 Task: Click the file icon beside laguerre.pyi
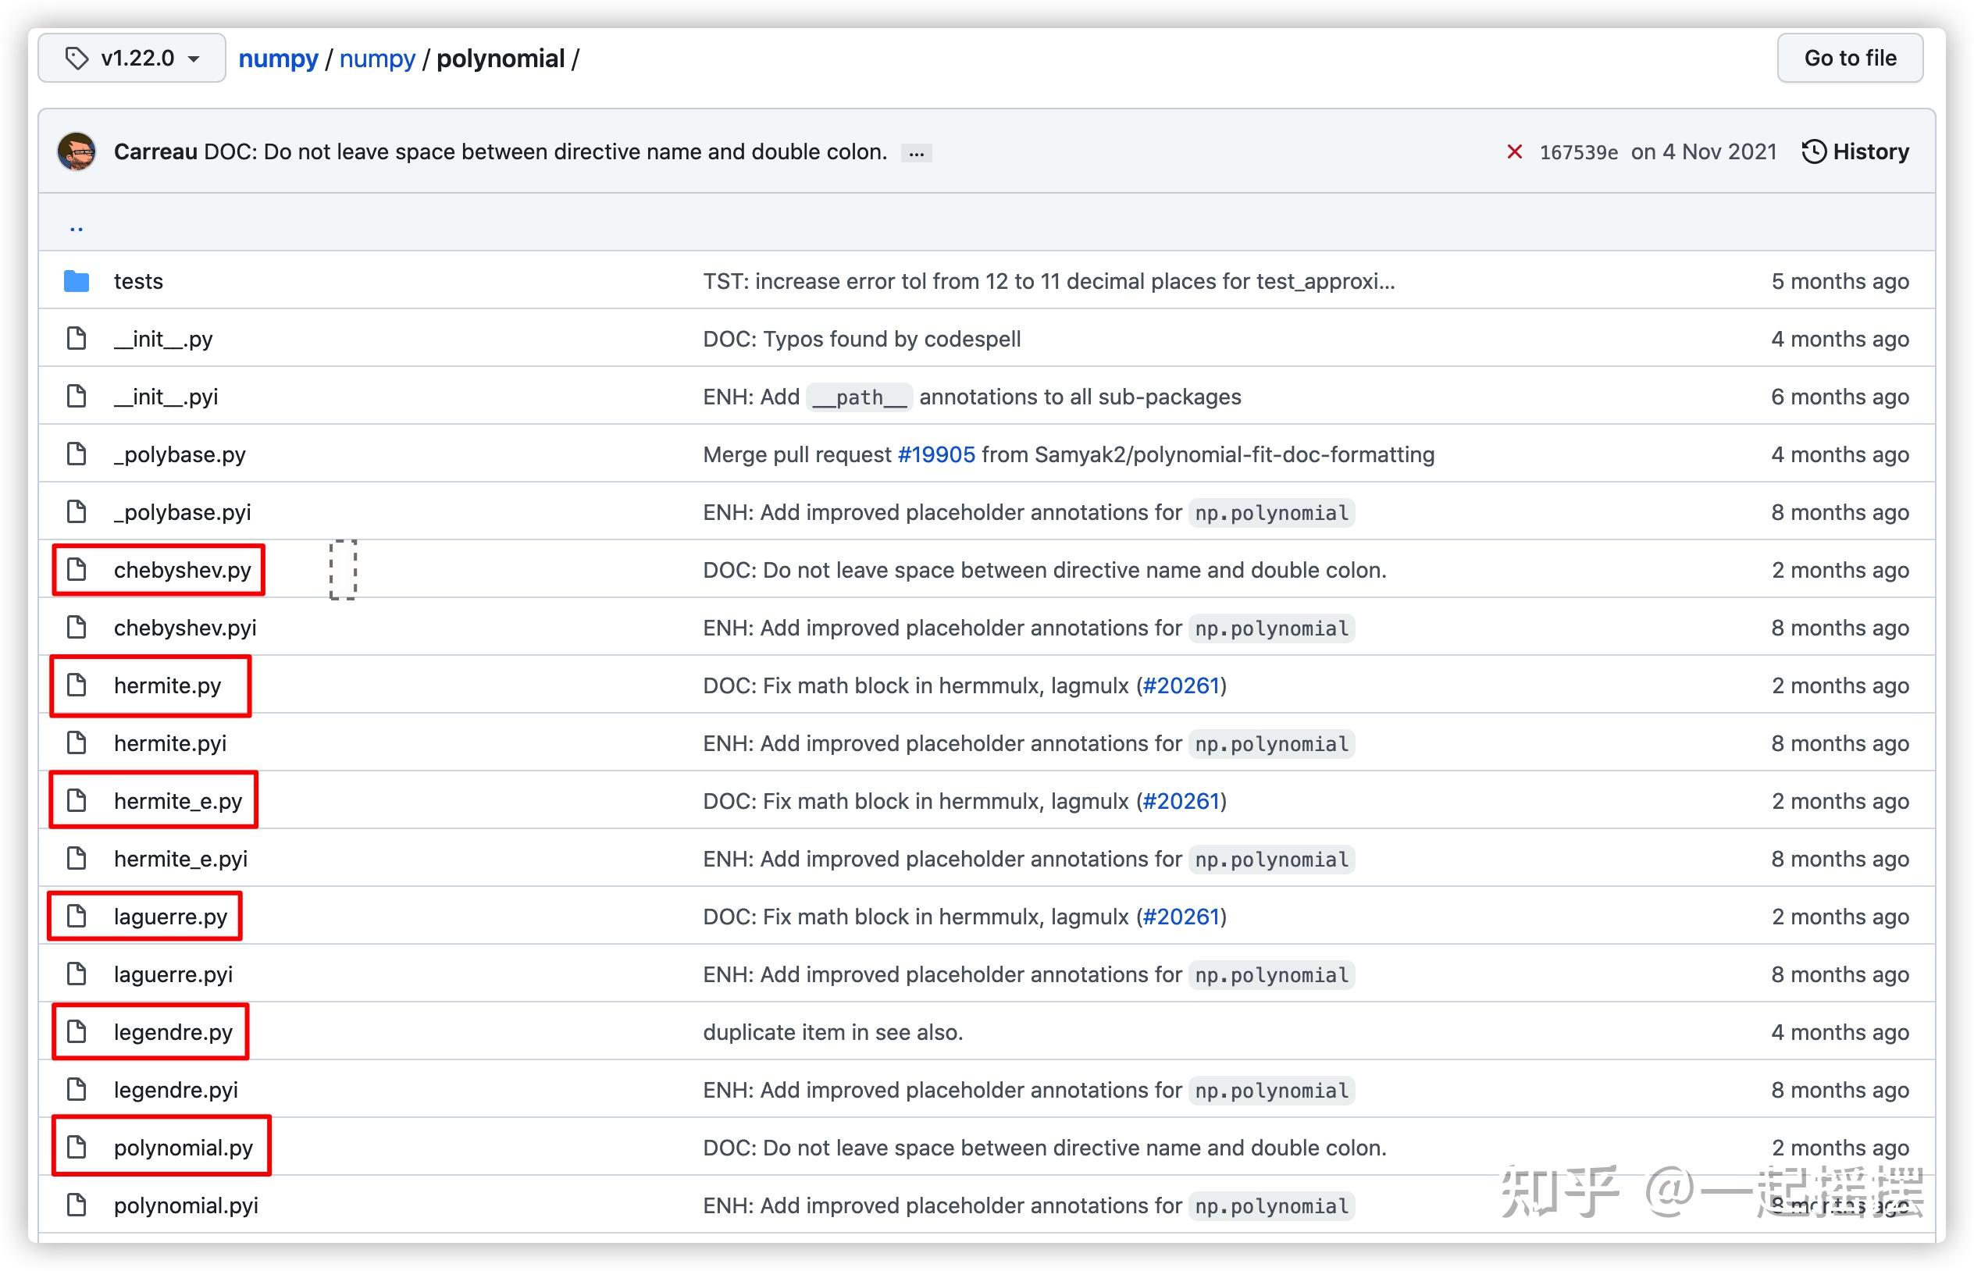tap(77, 974)
